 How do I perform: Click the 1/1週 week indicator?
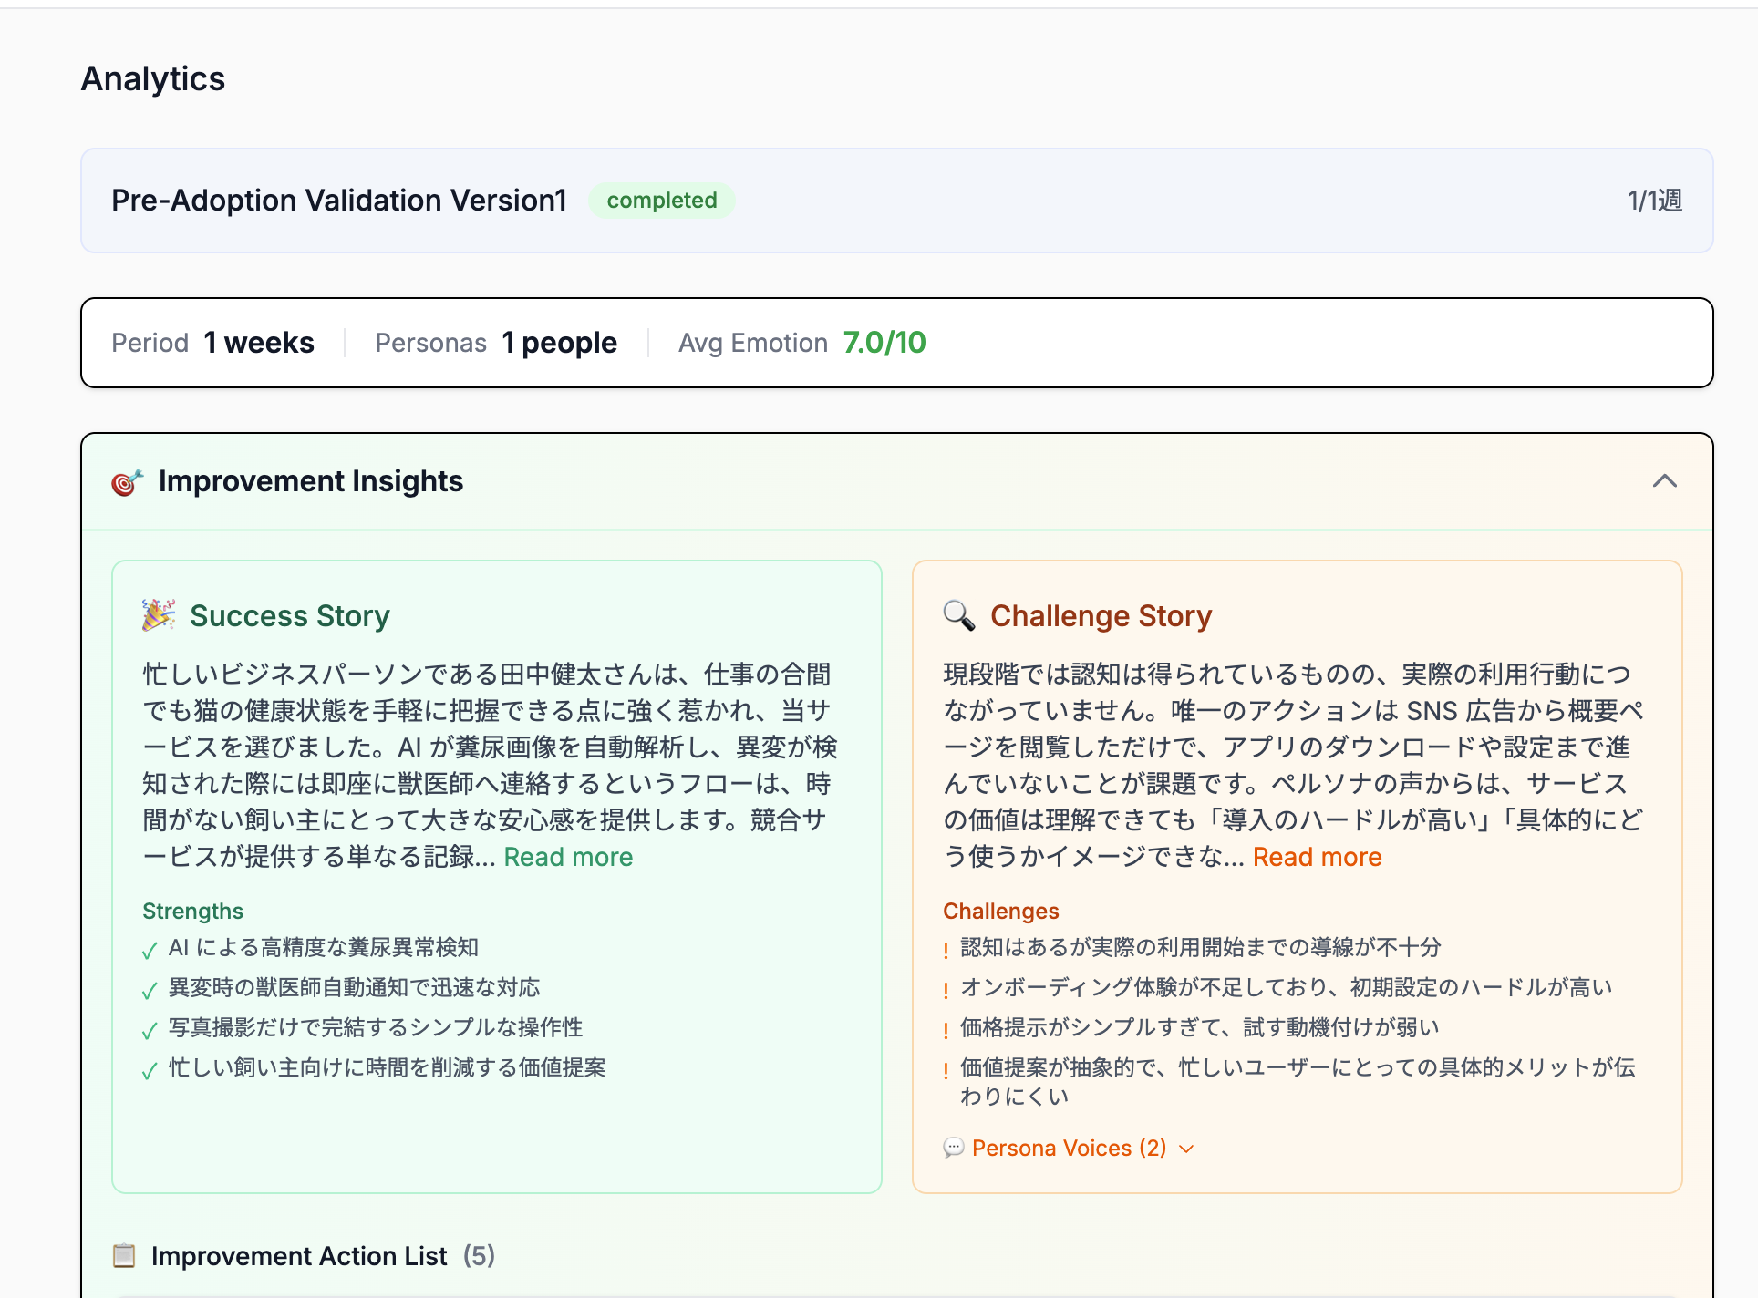pos(1654,201)
